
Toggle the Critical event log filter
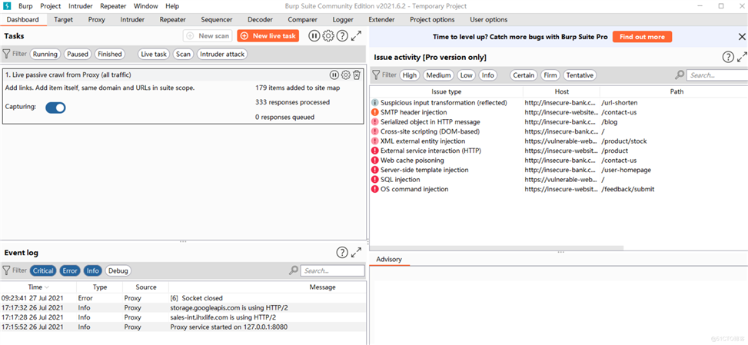(43, 270)
